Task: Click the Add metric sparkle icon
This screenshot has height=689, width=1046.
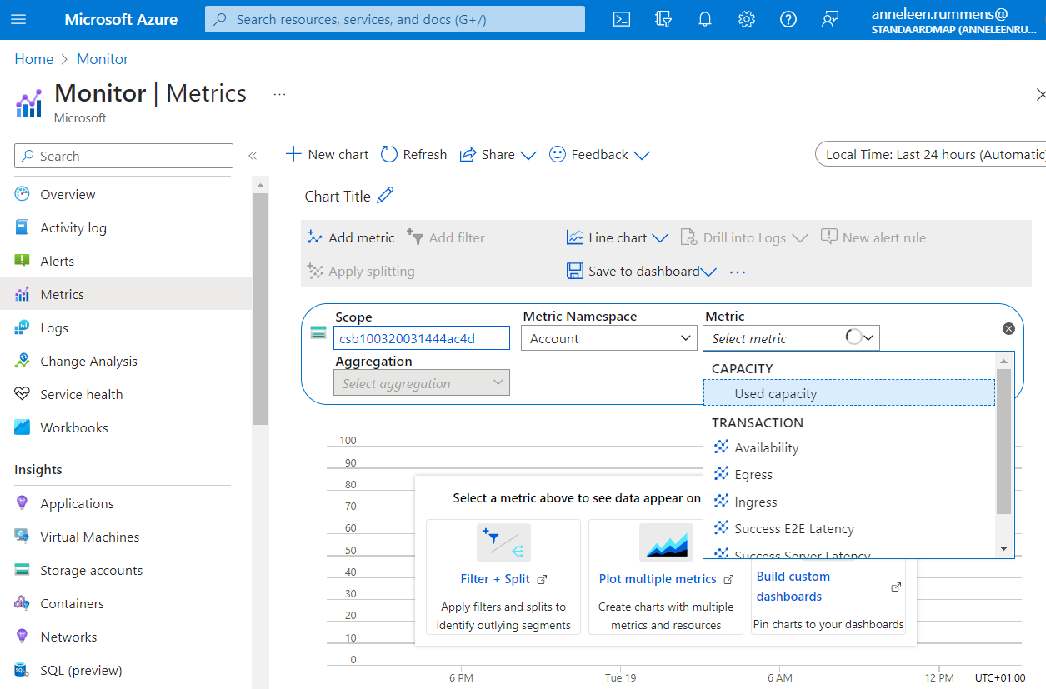Action: pos(315,237)
